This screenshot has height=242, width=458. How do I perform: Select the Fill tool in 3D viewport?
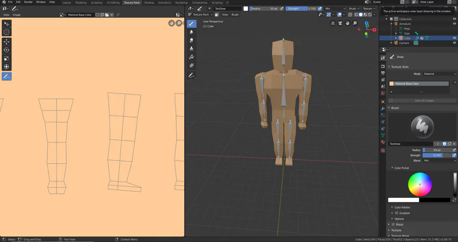(192, 57)
